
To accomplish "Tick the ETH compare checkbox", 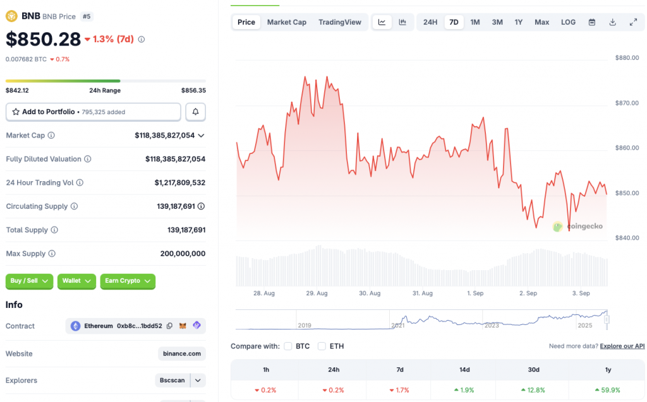I will pos(322,346).
